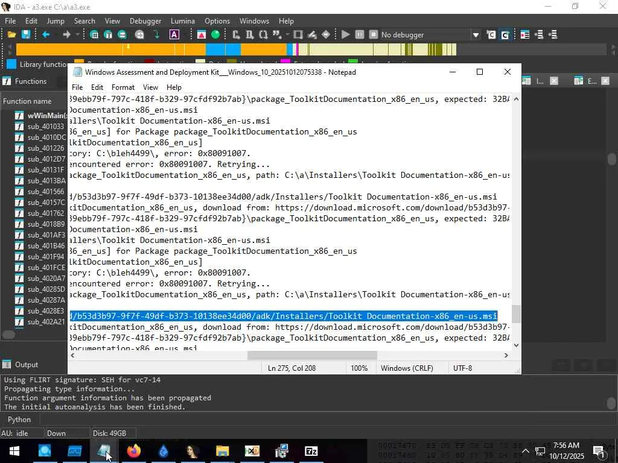Open Notepad's Edit menu

pyautogui.click(x=97, y=87)
